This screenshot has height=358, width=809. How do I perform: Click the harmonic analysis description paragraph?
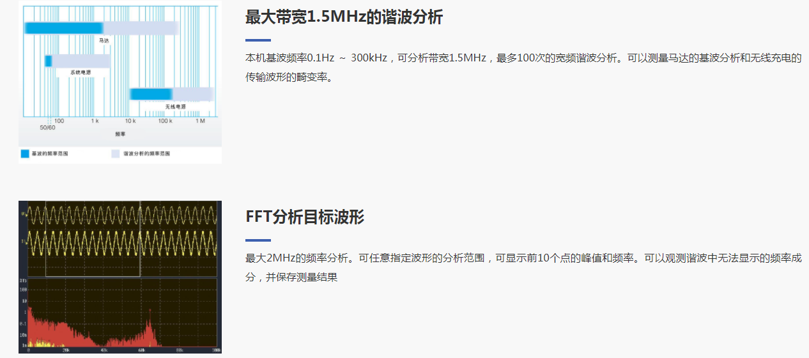point(523,68)
